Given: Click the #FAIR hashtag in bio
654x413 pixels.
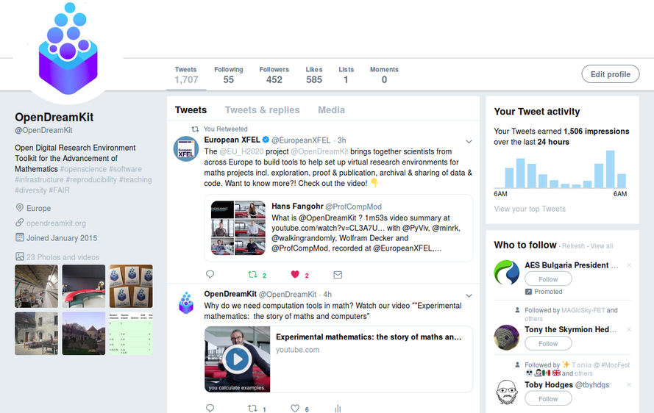Looking at the screenshot, I should click(60, 190).
